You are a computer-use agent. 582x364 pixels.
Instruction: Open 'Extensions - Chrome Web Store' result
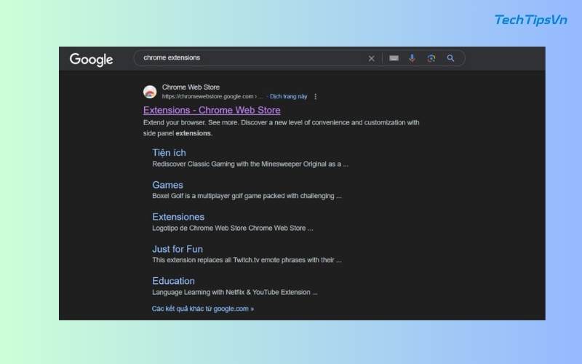212,110
